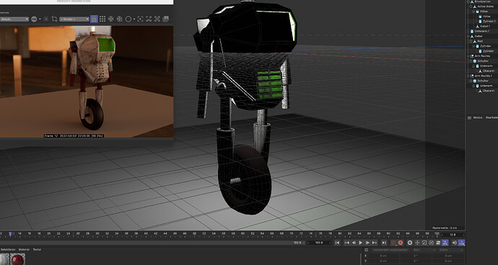Viewport: 498px width, 265px height.
Task: Select Zylinder.1 in the object tree
Action: tap(489, 21)
